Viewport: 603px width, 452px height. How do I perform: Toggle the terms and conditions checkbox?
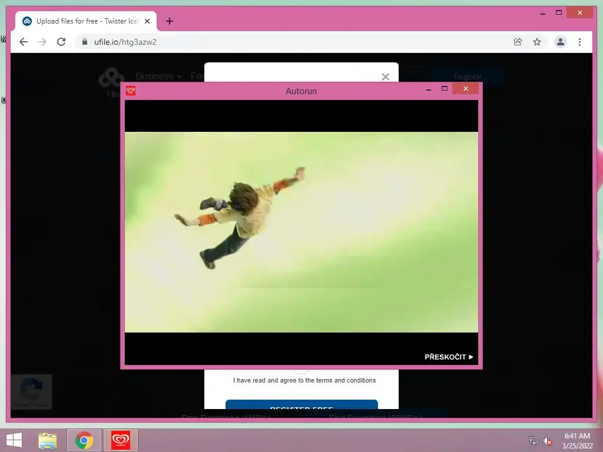pyautogui.click(x=301, y=371)
